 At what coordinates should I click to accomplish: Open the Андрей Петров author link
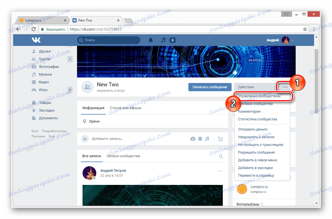click(x=113, y=170)
